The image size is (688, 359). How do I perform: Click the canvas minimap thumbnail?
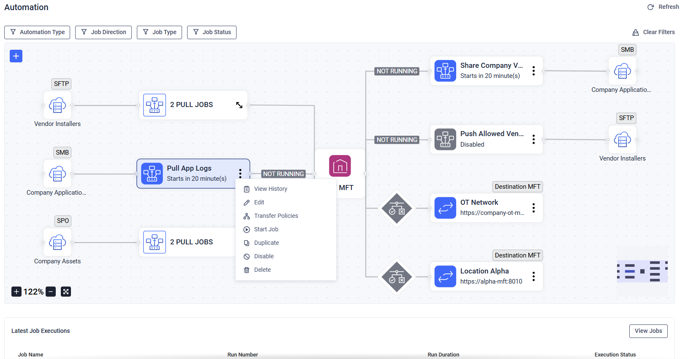[642, 271]
